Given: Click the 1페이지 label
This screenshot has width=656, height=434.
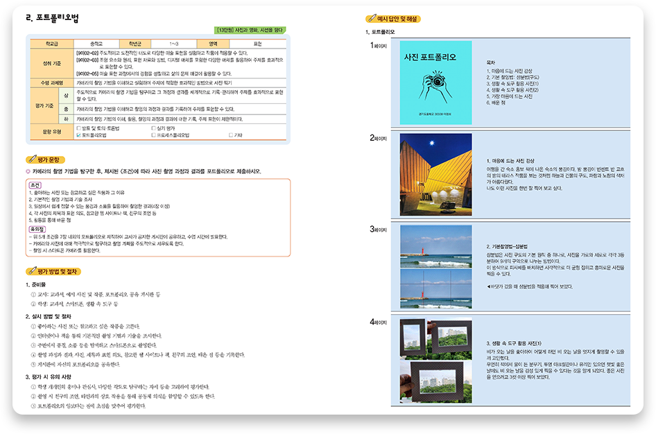Looking at the screenshot, I should [378, 45].
